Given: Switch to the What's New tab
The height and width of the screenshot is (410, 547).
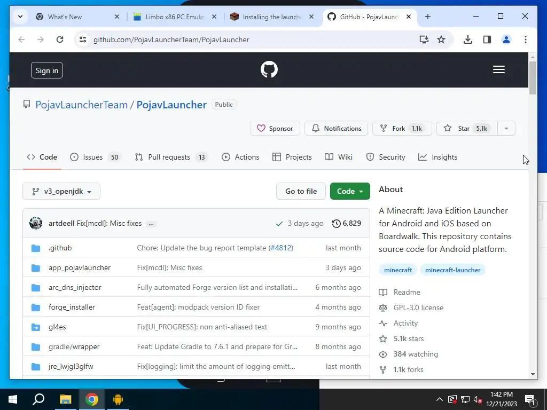Looking at the screenshot, I should tap(77, 17).
